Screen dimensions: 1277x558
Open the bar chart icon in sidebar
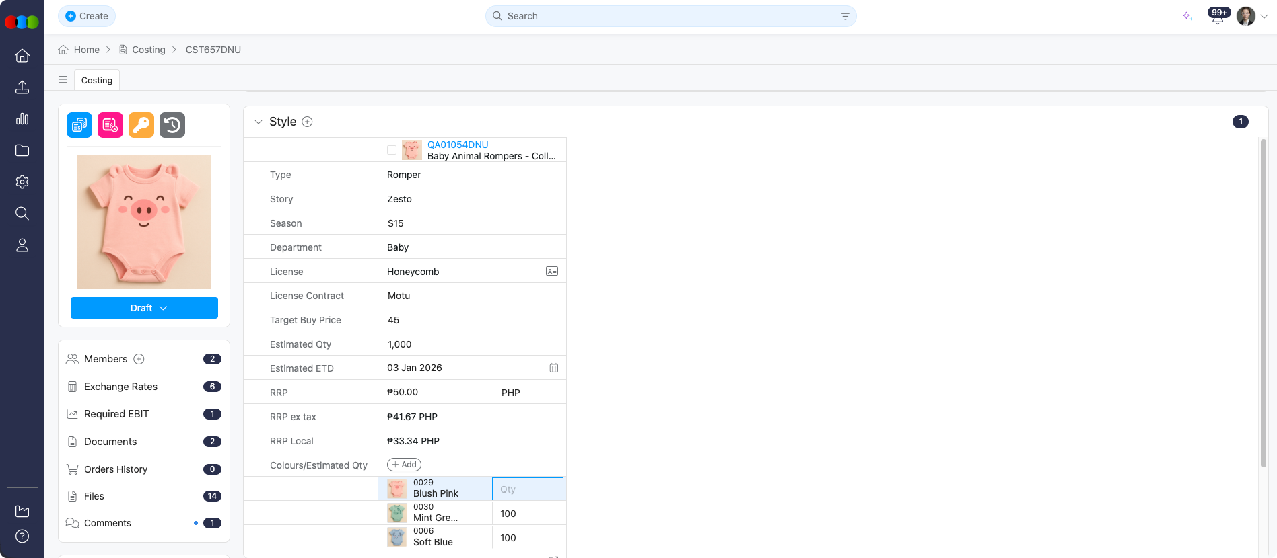click(x=22, y=119)
